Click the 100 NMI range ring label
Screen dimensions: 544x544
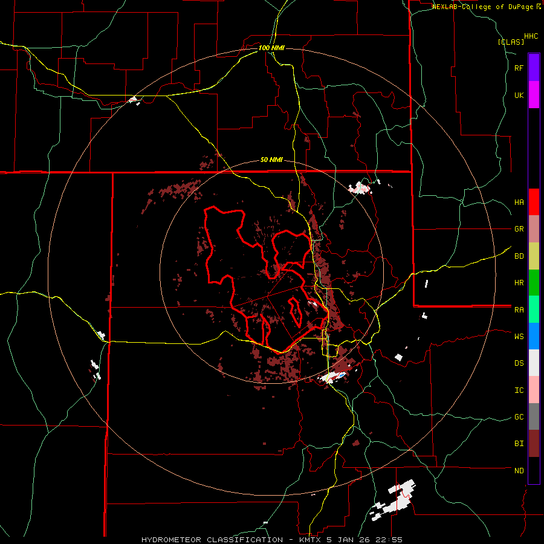point(271,48)
